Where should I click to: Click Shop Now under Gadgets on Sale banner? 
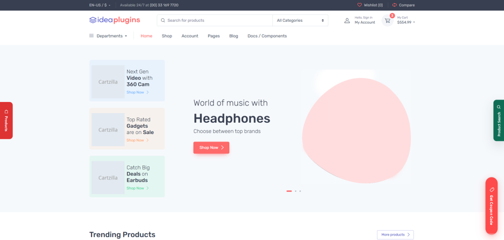coord(138,140)
